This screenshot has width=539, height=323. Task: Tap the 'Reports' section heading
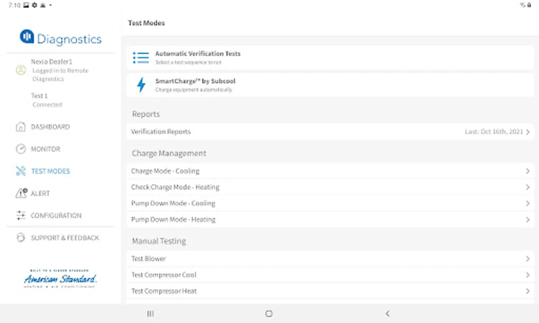(x=146, y=114)
